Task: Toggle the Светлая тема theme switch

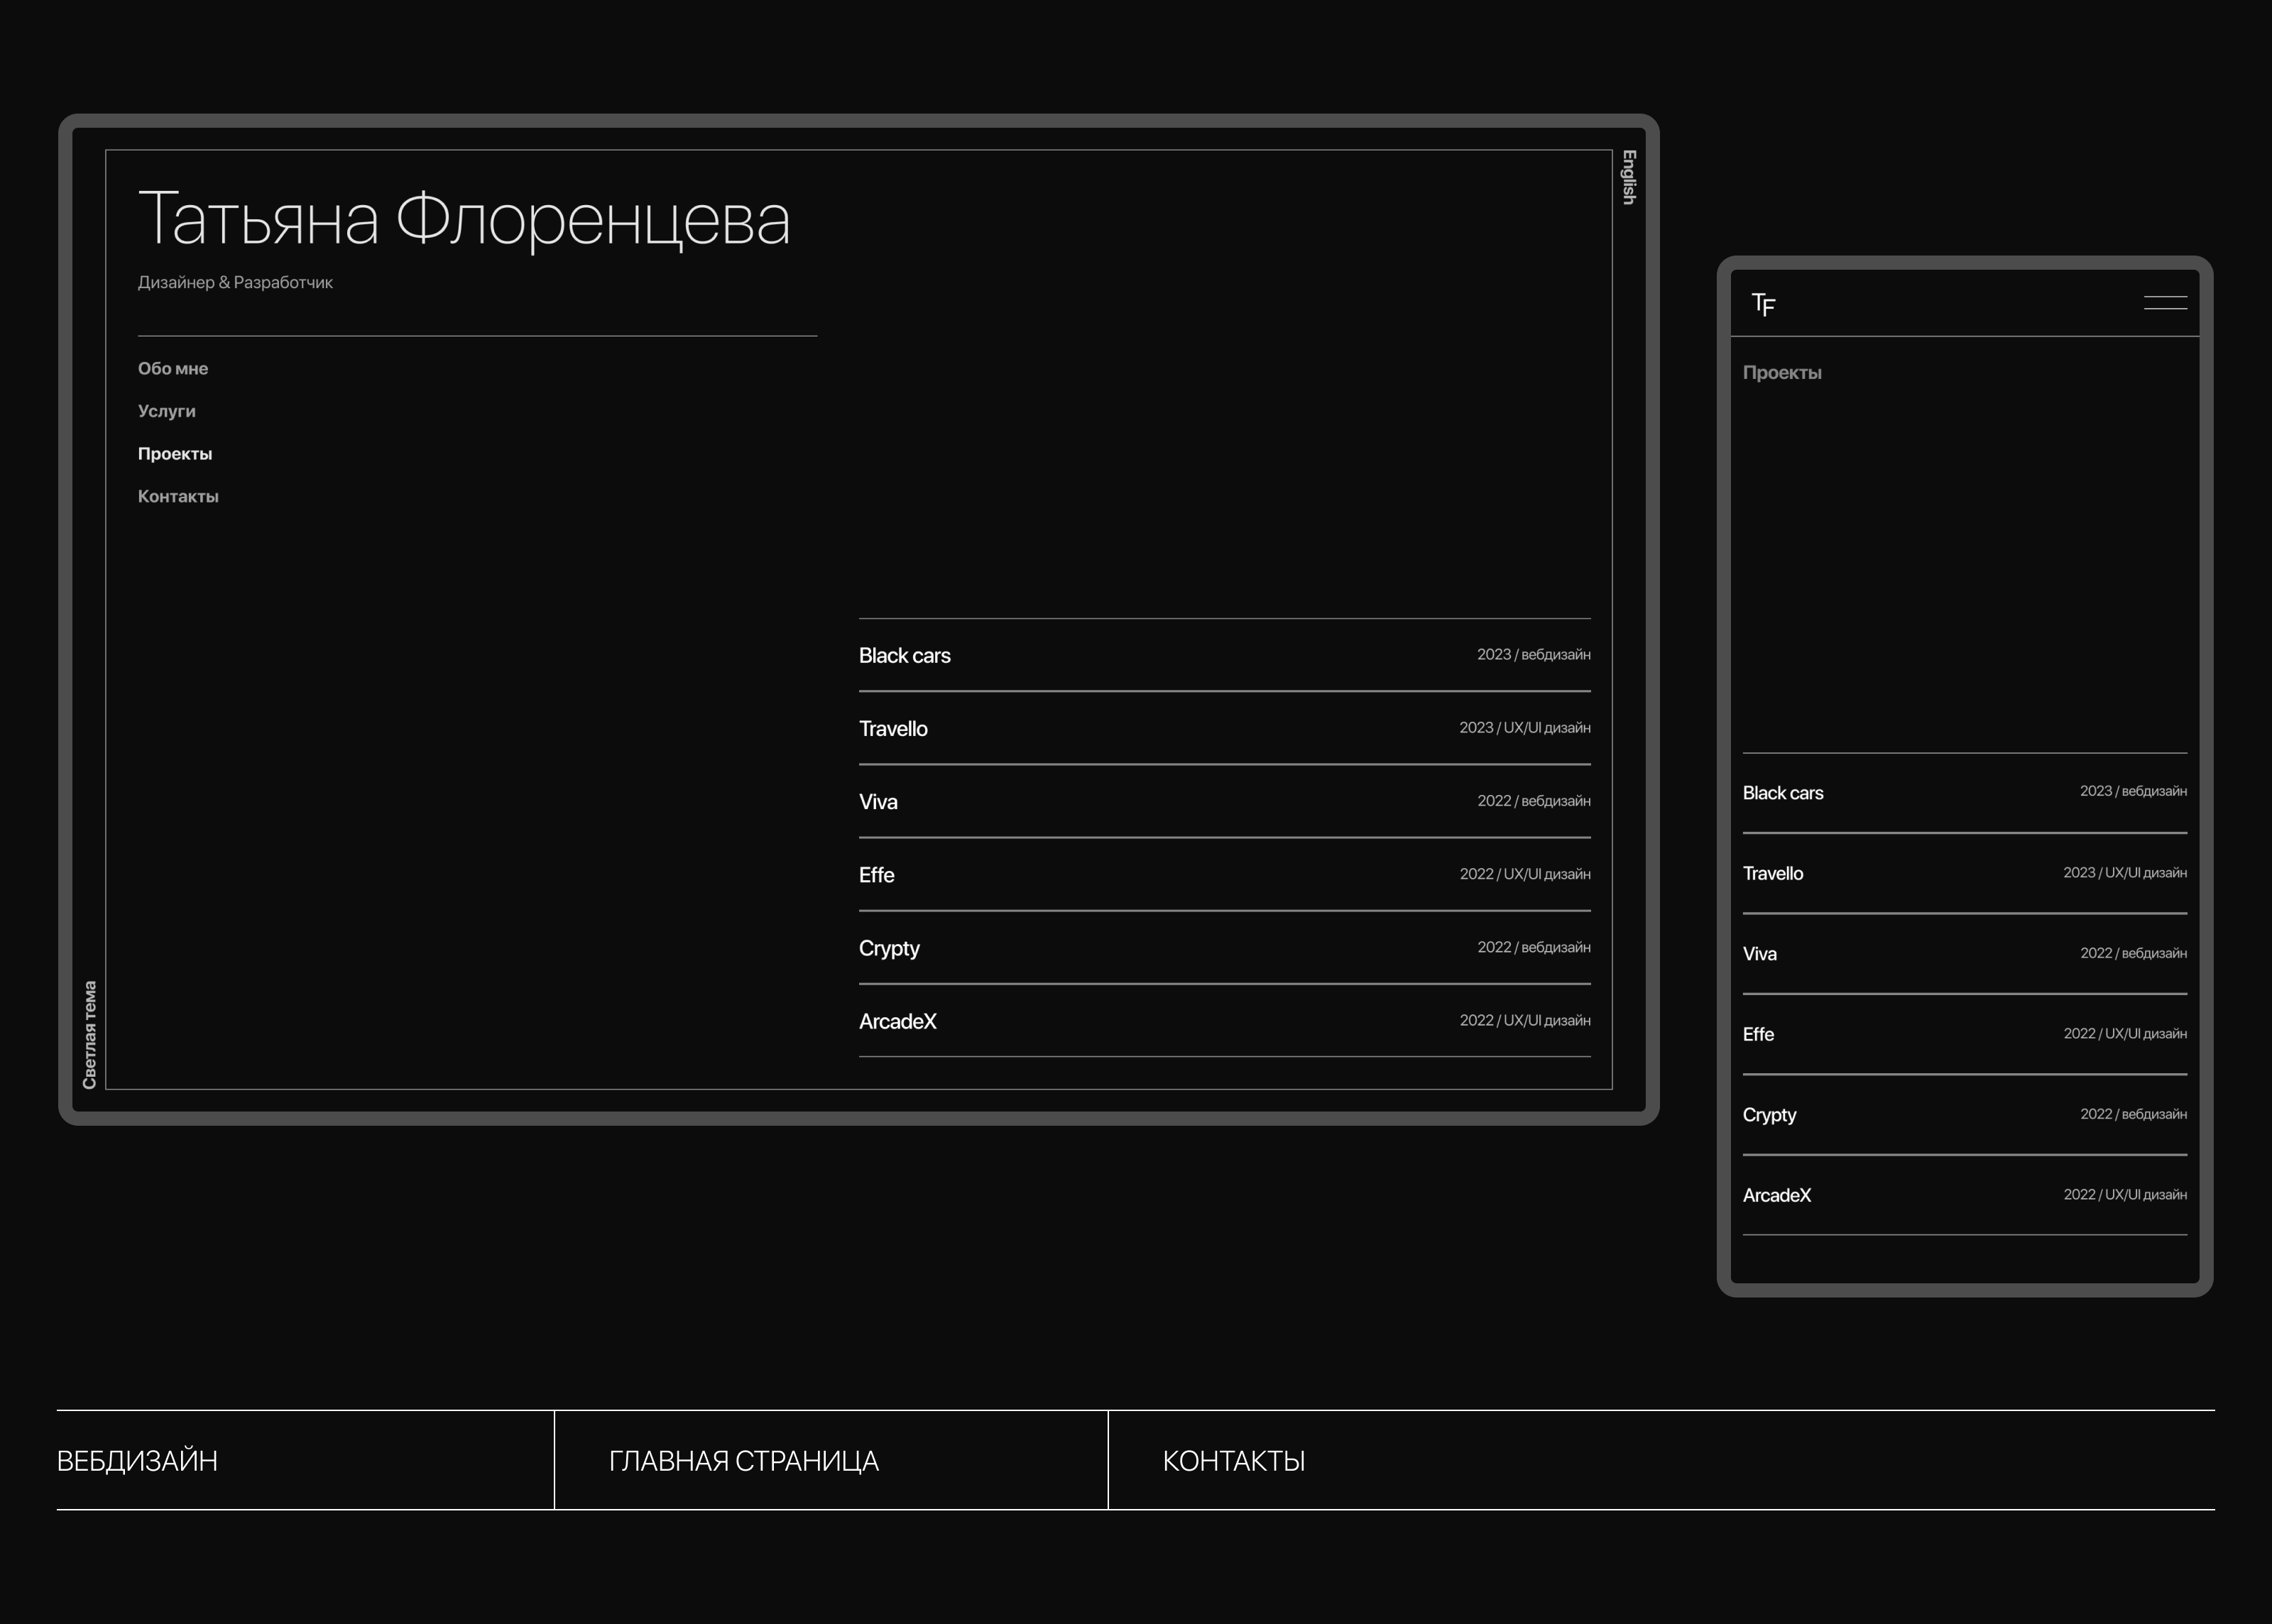Action: tap(90, 1034)
